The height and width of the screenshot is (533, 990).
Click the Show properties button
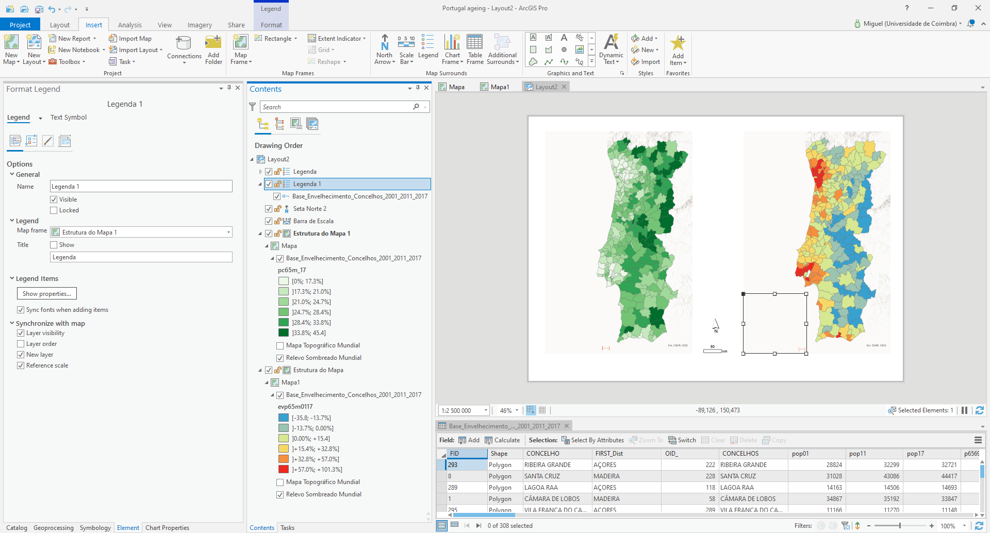(x=47, y=294)
